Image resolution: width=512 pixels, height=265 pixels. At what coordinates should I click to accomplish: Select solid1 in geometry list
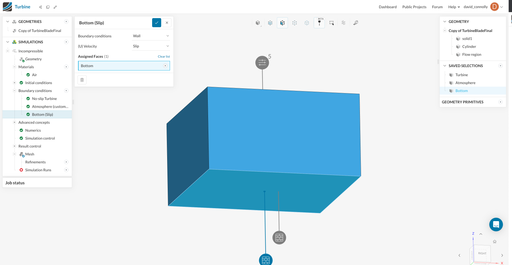click(467, 39)
